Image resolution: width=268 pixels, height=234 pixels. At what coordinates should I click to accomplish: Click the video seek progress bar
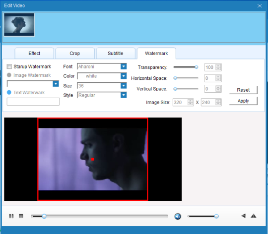99,216
